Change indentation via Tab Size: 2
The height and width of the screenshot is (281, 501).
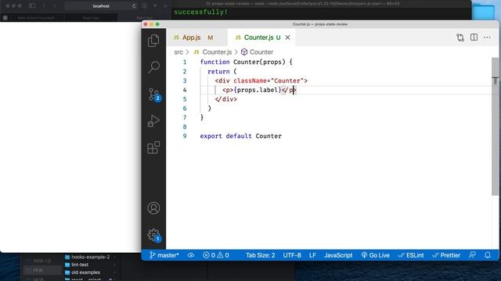(260, 255)
